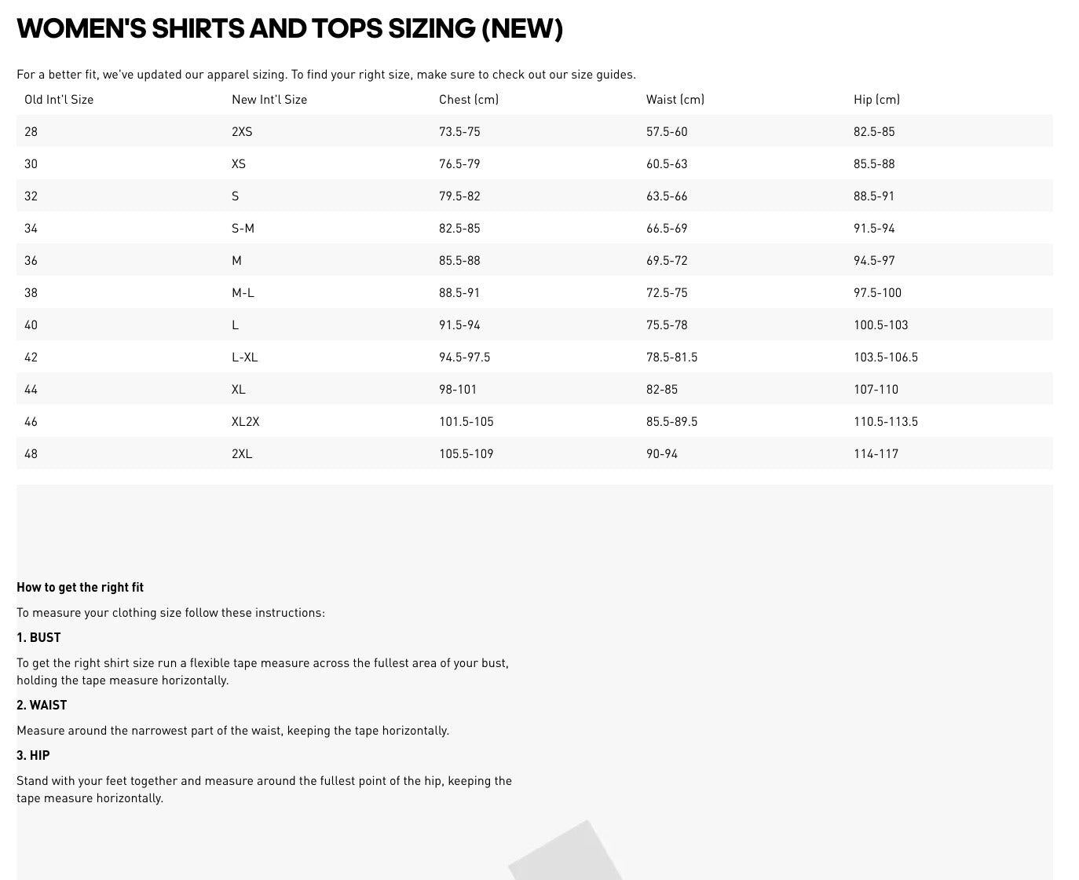Select the Hip (cm) column header

876,100
